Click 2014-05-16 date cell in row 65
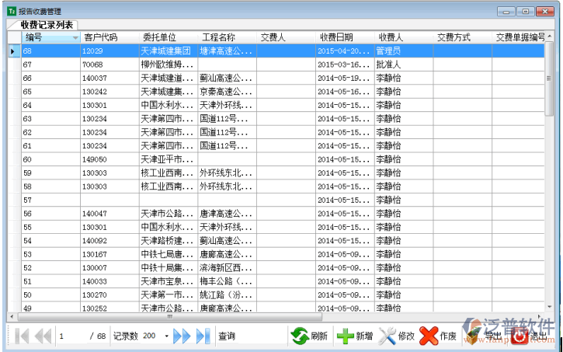563x352 pixels. 345,92
